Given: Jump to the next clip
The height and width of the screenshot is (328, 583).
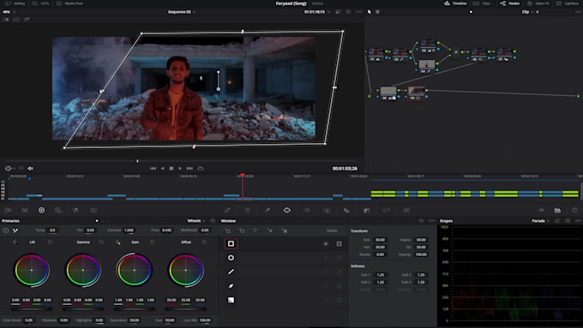Looking at the screenshot, I should [x=189, y=168].
